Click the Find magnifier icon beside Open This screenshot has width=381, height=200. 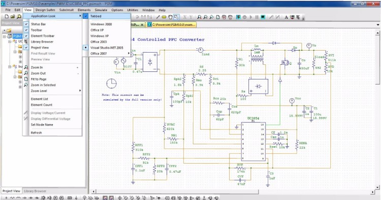(19, 17)
